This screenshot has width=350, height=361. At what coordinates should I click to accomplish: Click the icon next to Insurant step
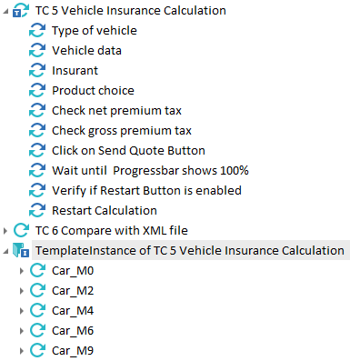coord(37,71)
